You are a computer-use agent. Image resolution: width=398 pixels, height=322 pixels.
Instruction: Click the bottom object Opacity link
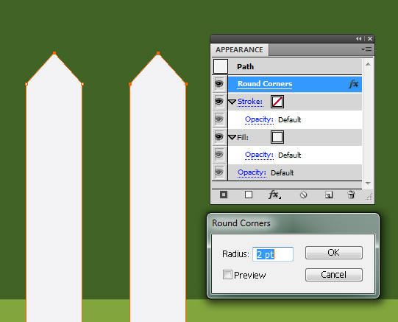point(252,172)
